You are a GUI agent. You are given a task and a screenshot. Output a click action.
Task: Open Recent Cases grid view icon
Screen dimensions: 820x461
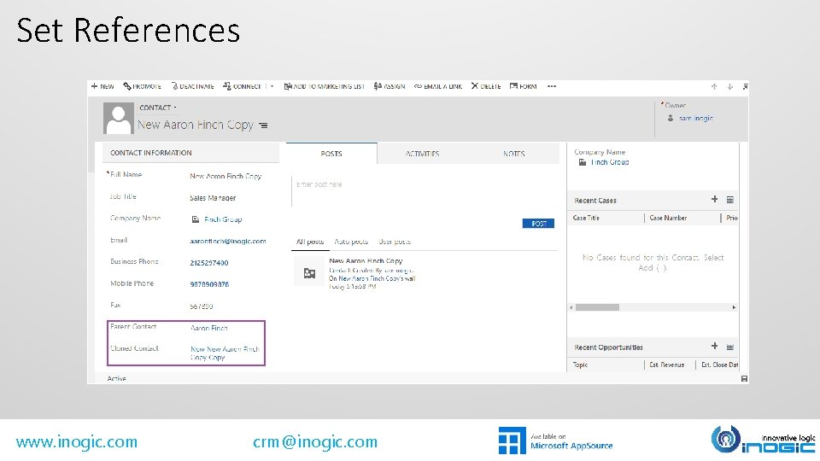pos(730,200)
